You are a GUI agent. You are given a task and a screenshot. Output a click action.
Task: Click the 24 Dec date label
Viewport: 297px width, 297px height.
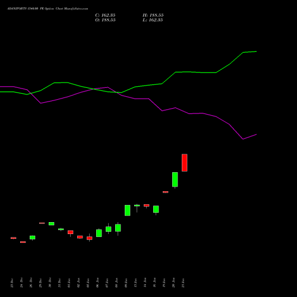(x=21, y=283)
